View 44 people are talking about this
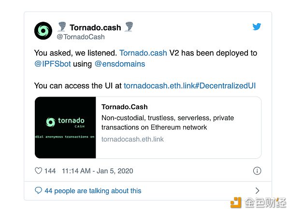The width and height of the screenshot is (290, 212). click(93, 191)
